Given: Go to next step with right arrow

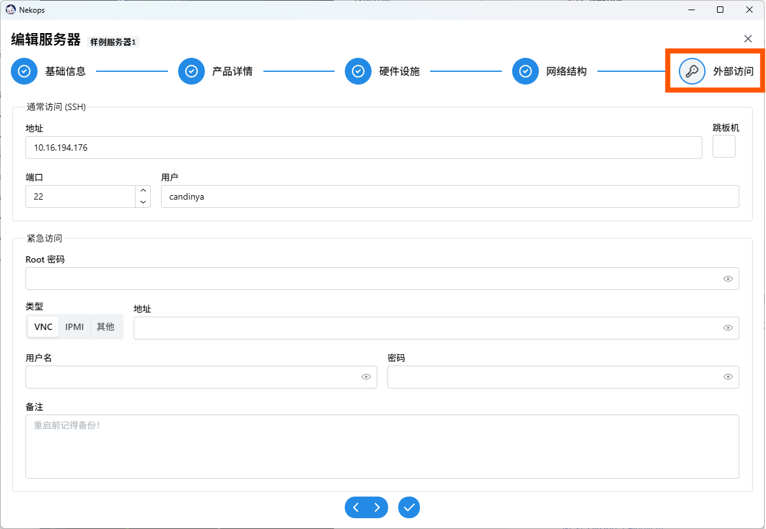Looking at the screenshot, I should pos(377,507).
